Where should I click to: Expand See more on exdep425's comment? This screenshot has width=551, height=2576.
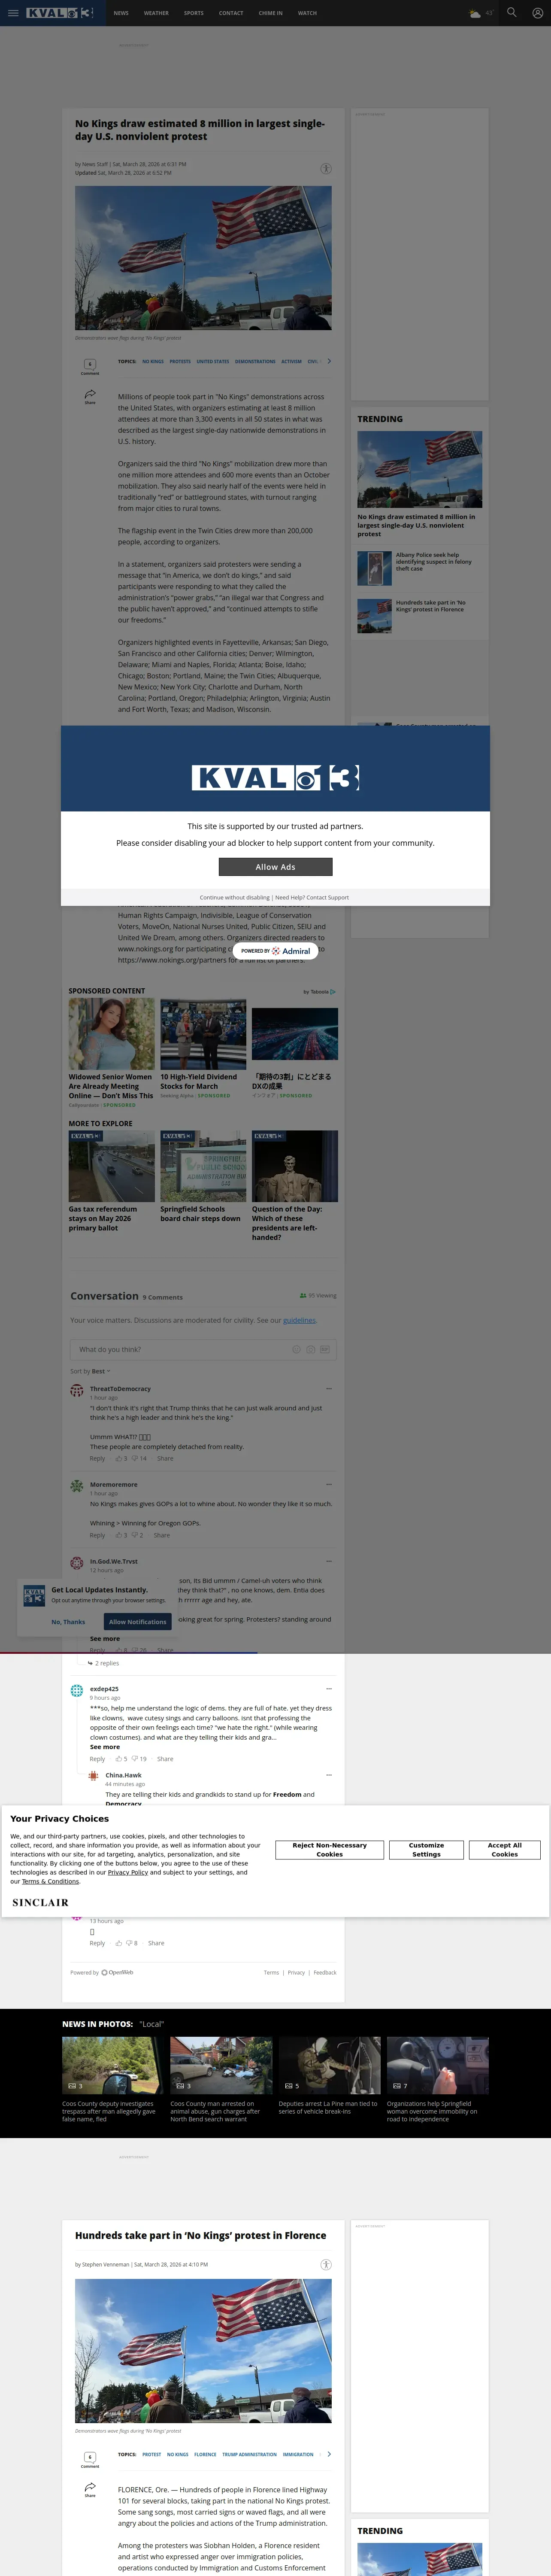(105, 1747)
